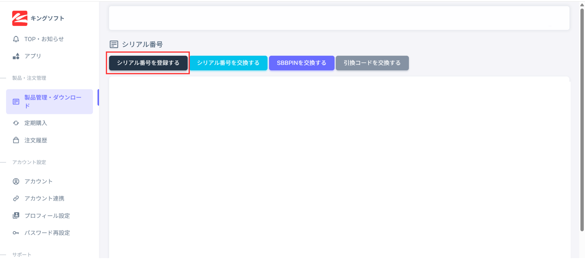Click the key icon beside パスワード再設定
The height and width of the screenshot is (259, 585).
[16, 233]
